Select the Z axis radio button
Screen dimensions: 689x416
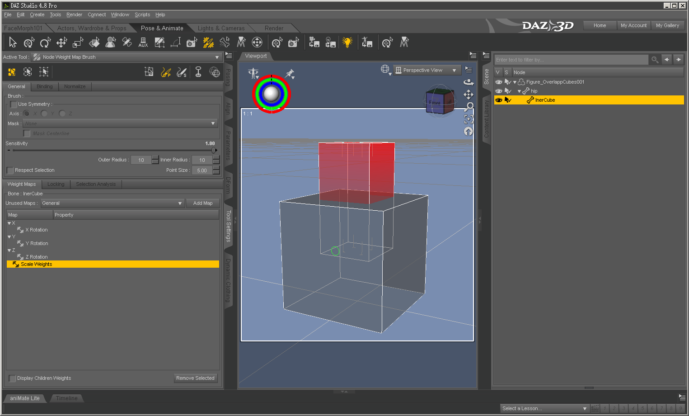click(x=62, y=113)
